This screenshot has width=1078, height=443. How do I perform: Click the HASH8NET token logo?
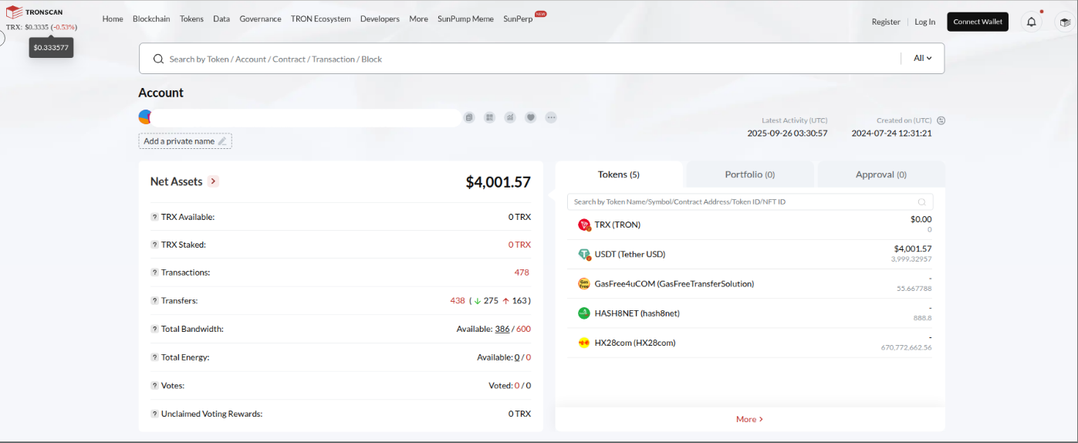[584, 313]
